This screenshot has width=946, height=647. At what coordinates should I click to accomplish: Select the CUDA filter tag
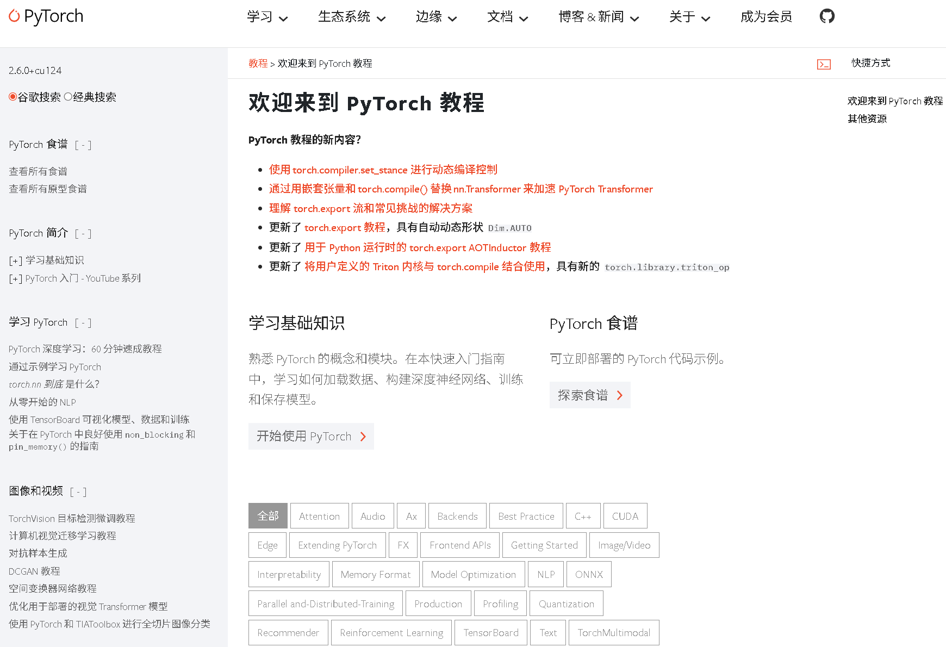point(625,515)
